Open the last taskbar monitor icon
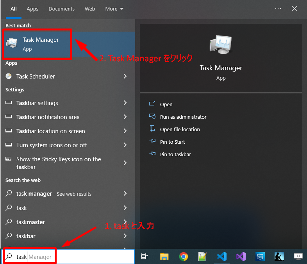The width and height of the screenshot is (307, 264). point(298,256)
